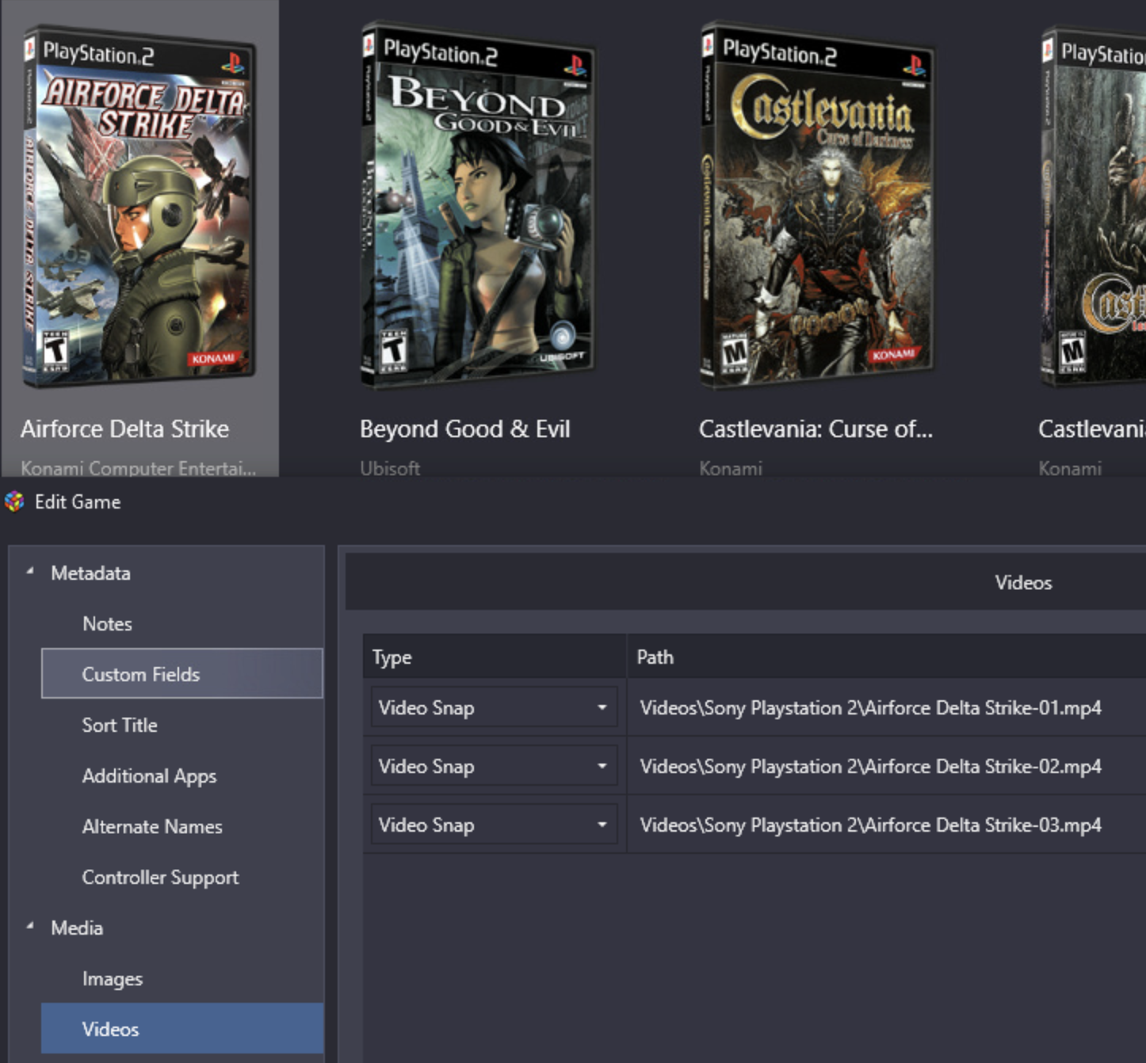The width and height of the screenshot is (1146, 1063).
Task: Select Airforce Delta Strike box art
Action: [x=139, y=206]
